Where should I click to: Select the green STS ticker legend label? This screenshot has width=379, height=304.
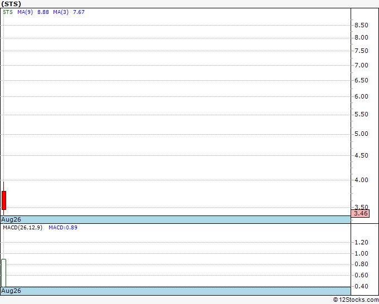coord(8,12)
